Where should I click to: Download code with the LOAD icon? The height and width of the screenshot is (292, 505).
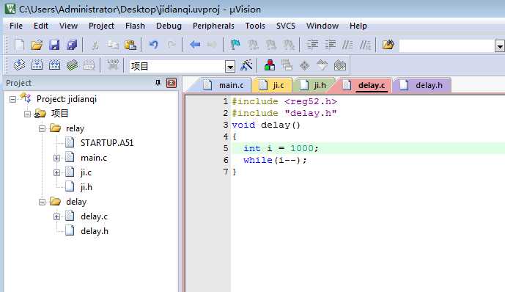coord(113,65)
